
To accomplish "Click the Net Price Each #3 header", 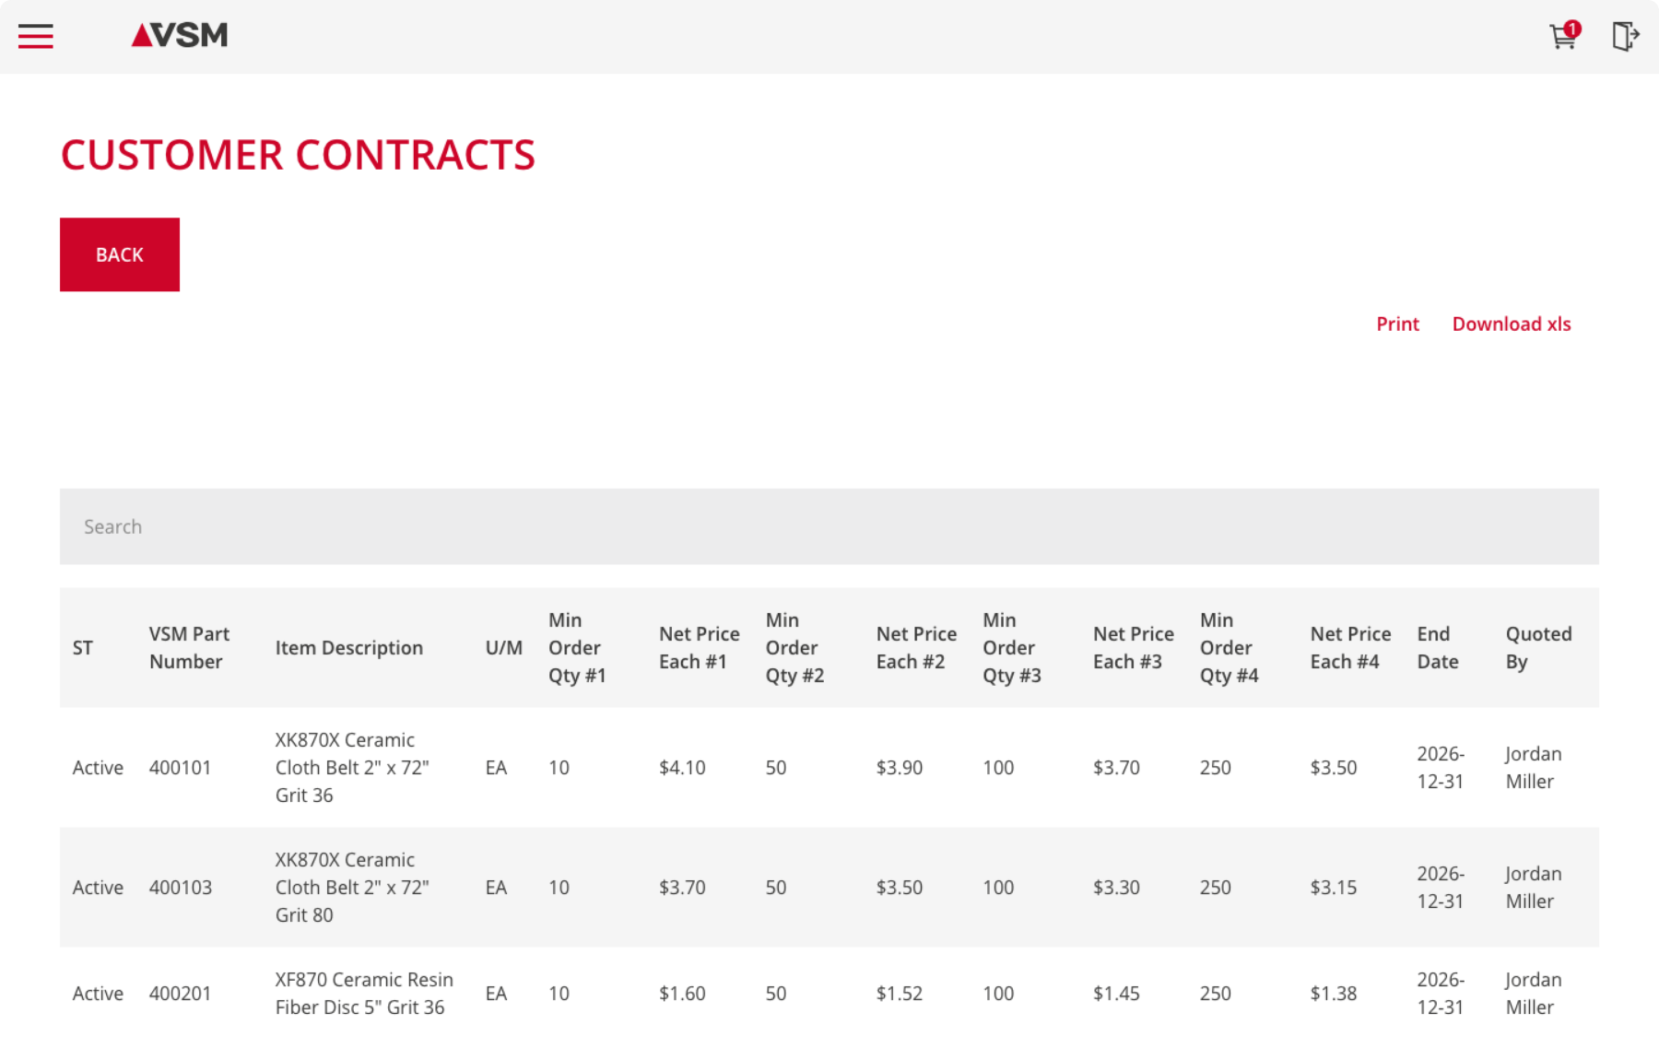I will pos(1134,648).
